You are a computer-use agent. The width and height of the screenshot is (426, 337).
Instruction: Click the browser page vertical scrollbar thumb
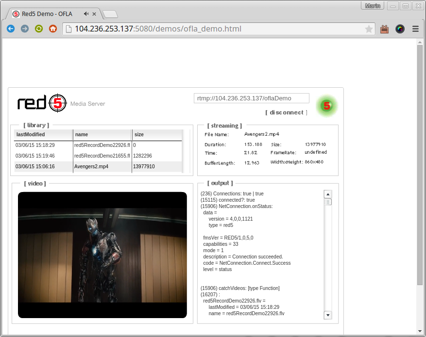[420, 165]
